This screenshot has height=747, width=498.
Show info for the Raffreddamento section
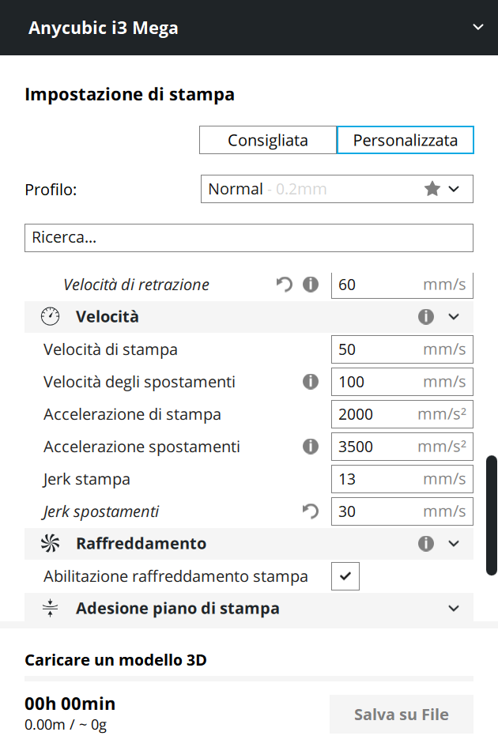(426, 544)
